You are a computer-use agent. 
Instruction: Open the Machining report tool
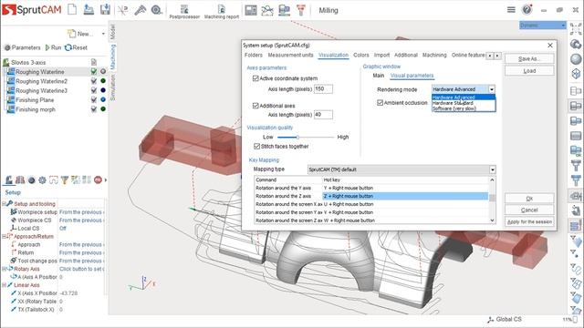click(x=222, y=12)
